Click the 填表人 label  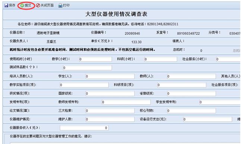pyautogui.click(x=178, y=41)
